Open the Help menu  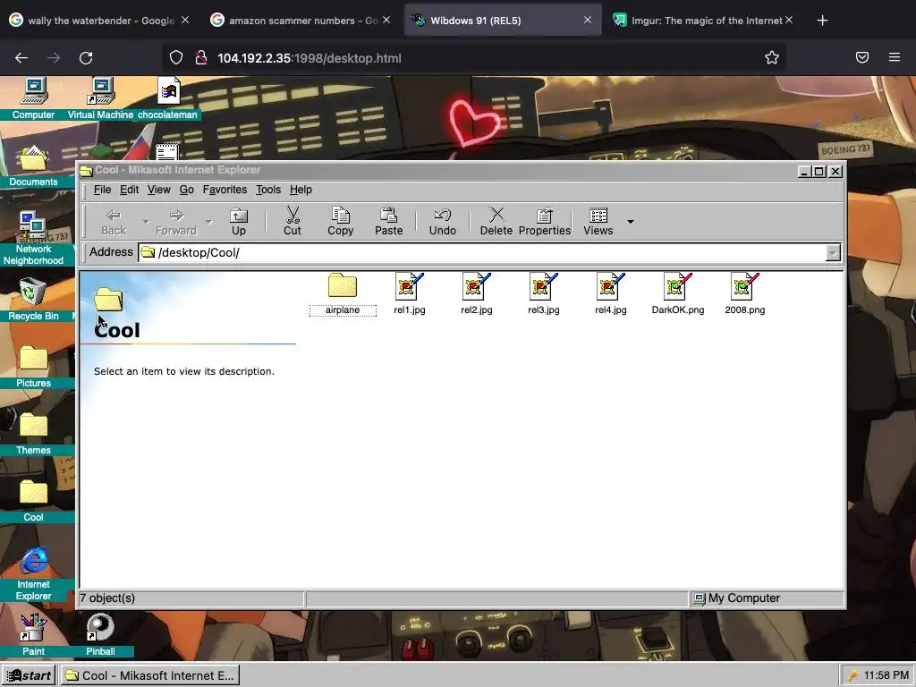pyautogui.click(x=301, y=190)
